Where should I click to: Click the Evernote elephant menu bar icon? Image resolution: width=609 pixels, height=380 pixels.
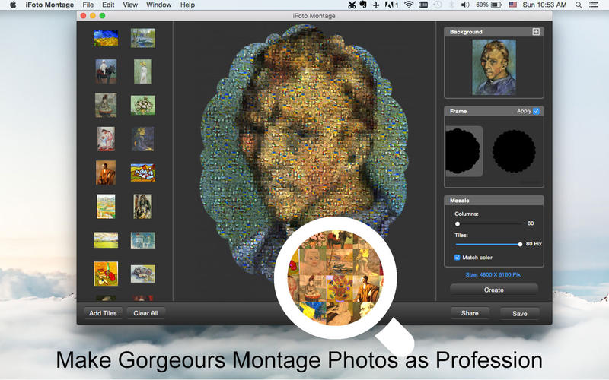click(x=363, y=5)
